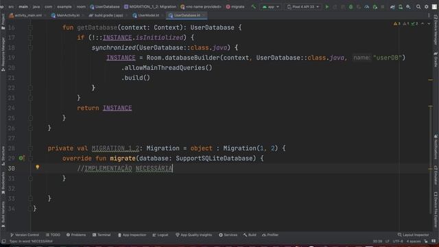Click the UserDatabase breadcrumb in navigation bar
This screenshot has height=247, width=439.
click(x=105, y=7)
